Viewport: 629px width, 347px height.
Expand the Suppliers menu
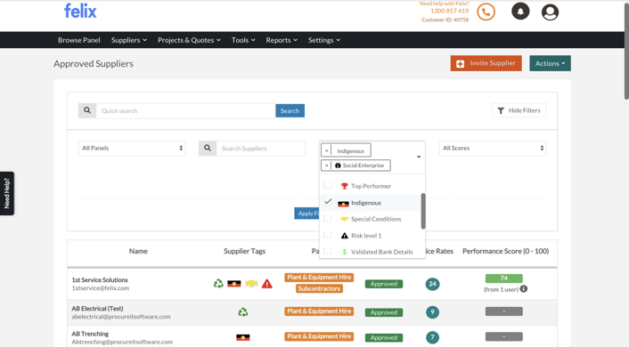129,40
